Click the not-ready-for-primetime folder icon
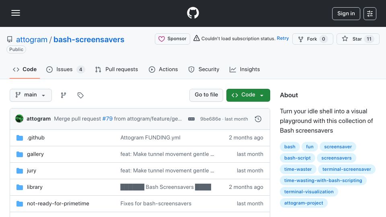Screen dimensions: 386x217 click(19, 204)
